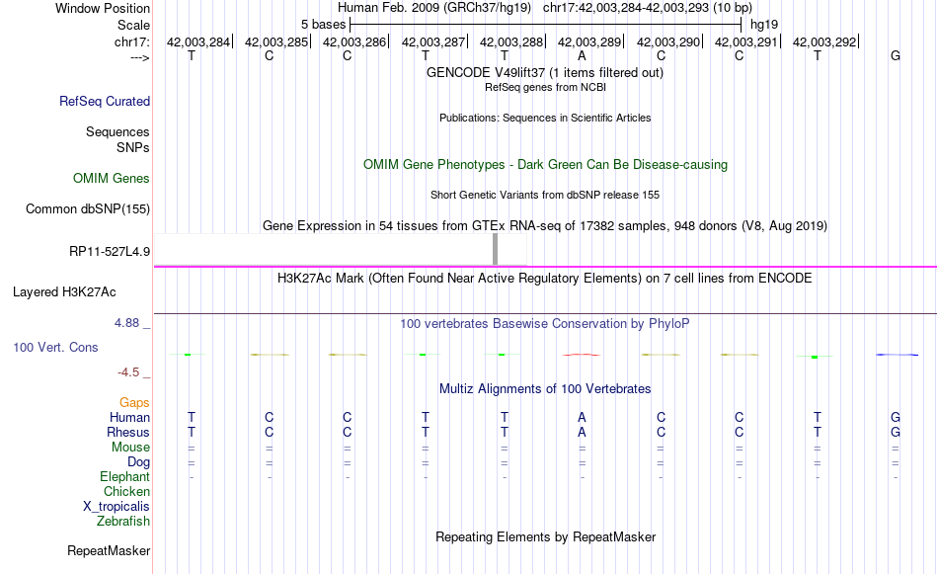This screenshot has width=938, height=574.
Task: Click Multiz Alignments of 100 Vertebrates title
Action: coord(545,389)
